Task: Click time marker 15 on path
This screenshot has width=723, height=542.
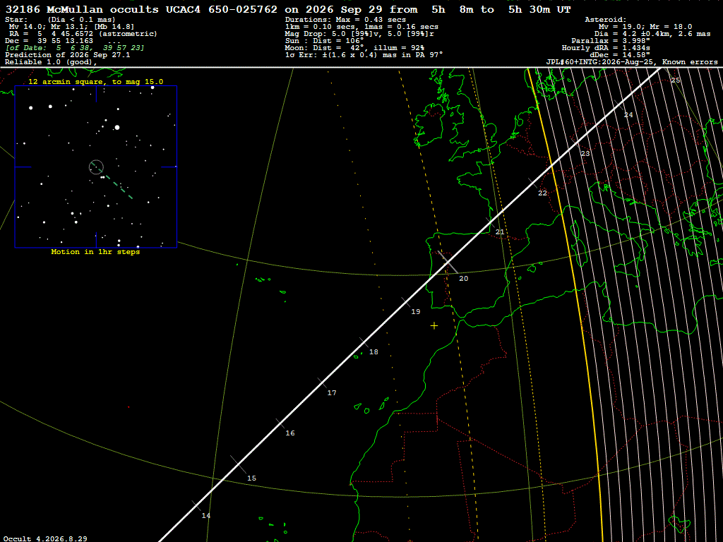Action: (x=251, y=478)
